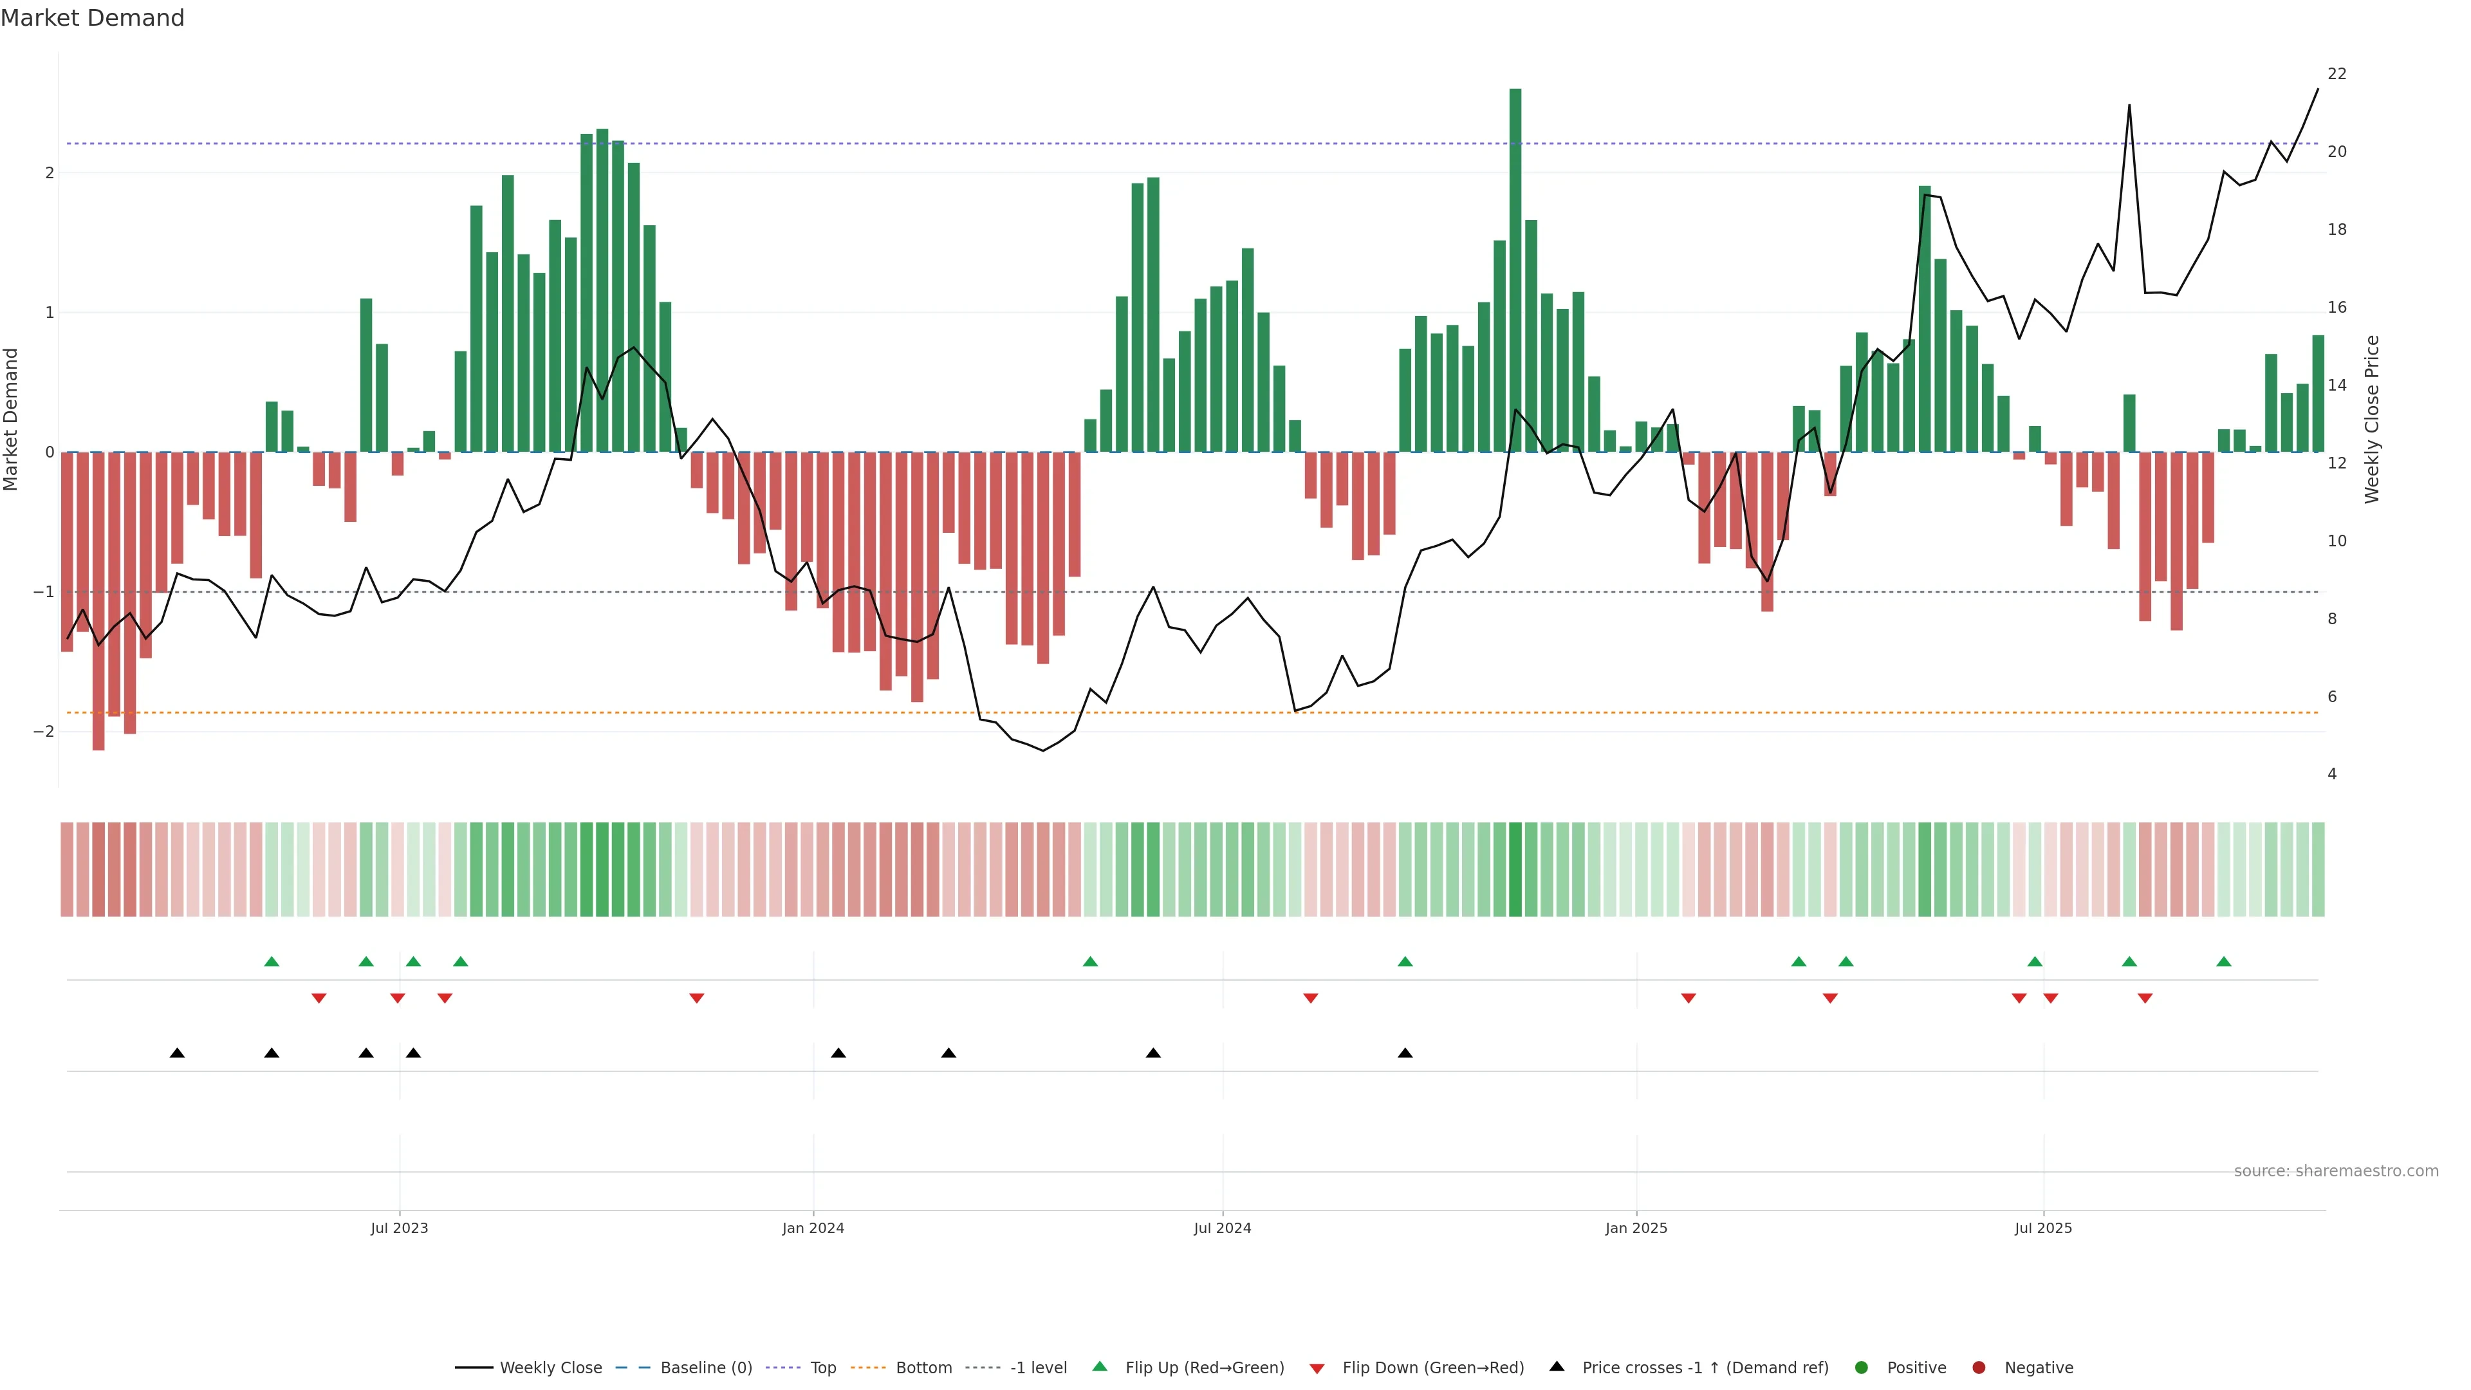Click the last green flip-up triangle marker
Viewport: 2471px width, 1390px height.
click(2223, 961)
